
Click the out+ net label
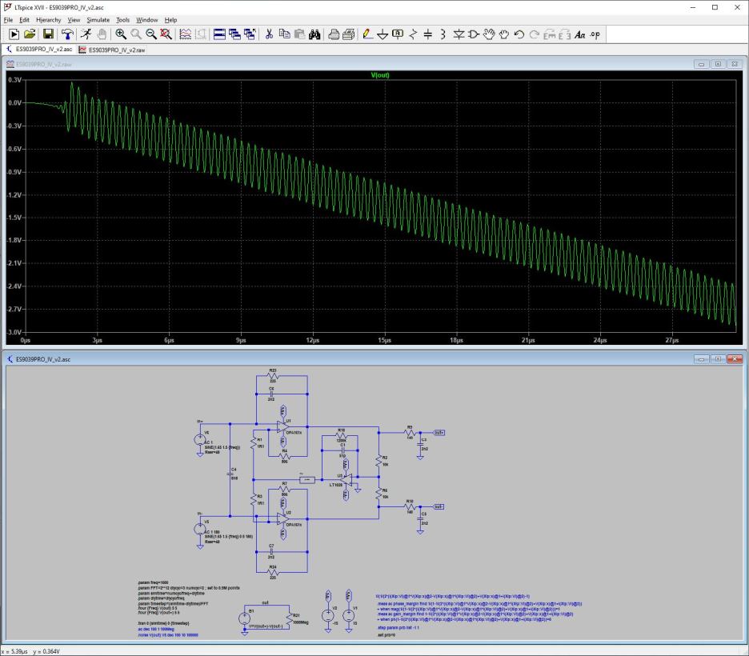tap(439, 433)
